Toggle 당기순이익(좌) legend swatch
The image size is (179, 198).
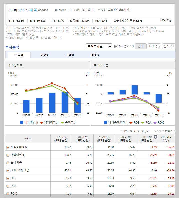point(105,122)
